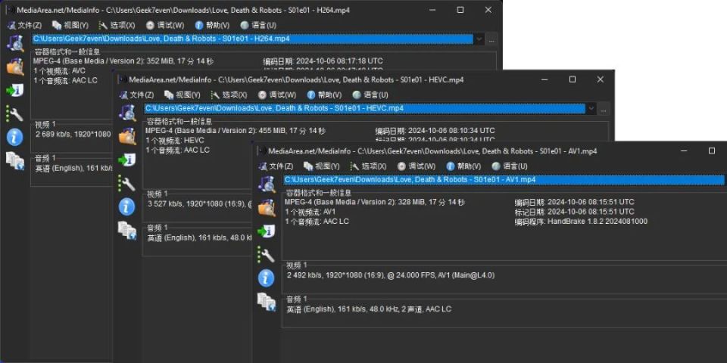This screenshot has width=727, height=363.
Task: Expand file path dropdown arrow in H264 window
Action: [x=479, y=39]
